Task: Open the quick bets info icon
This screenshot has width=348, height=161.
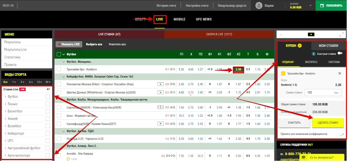Action: click(x=314, y=54)
